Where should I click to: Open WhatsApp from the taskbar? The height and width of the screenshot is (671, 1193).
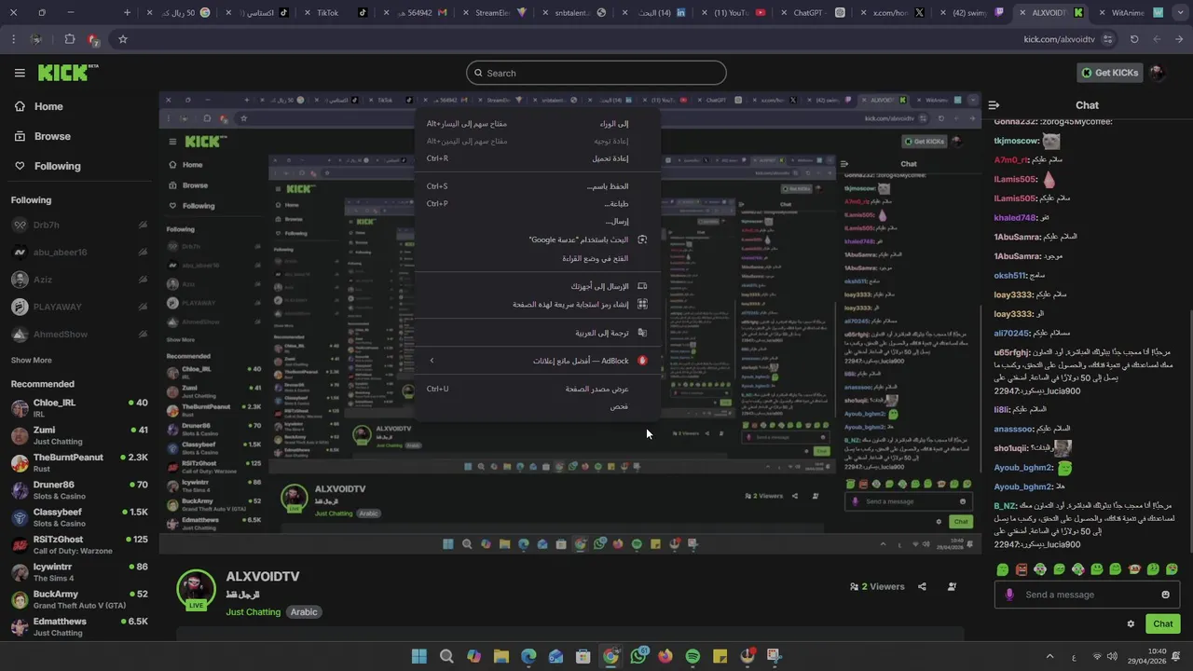click(x=638, y=656)
